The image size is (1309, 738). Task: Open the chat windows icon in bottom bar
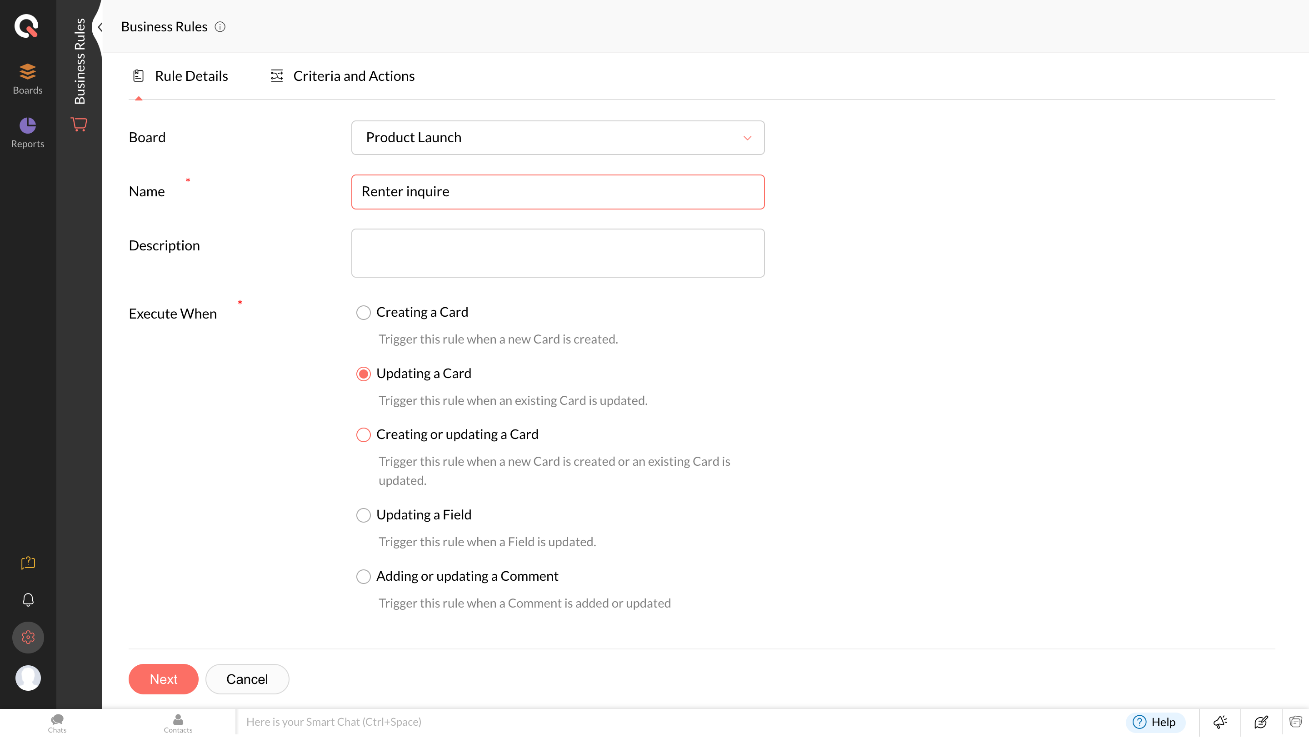pos(1295,722)
